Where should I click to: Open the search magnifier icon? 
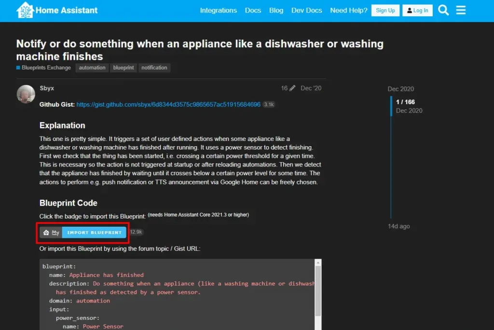443,10
